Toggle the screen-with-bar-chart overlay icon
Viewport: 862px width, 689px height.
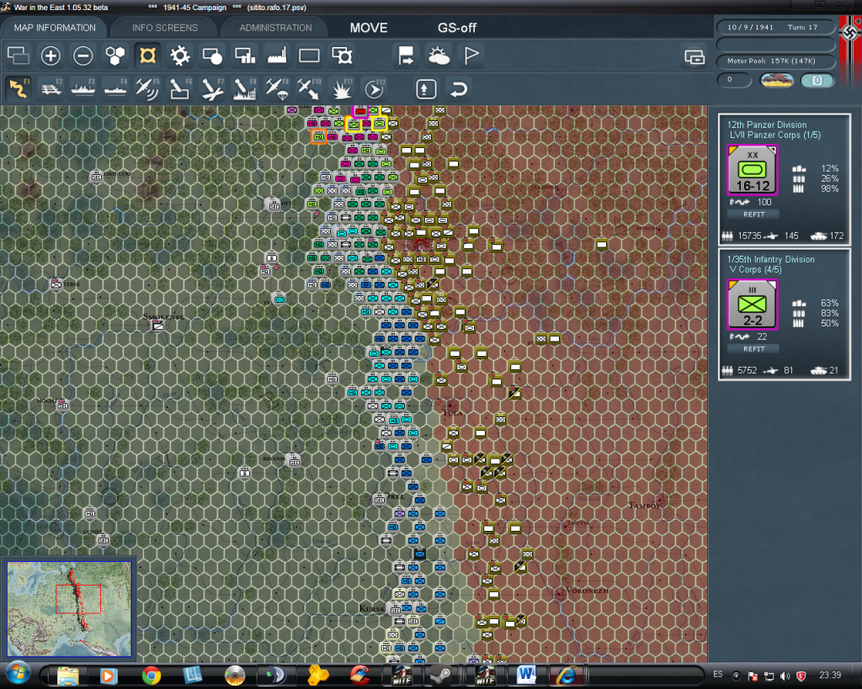[x=245, y=56]
